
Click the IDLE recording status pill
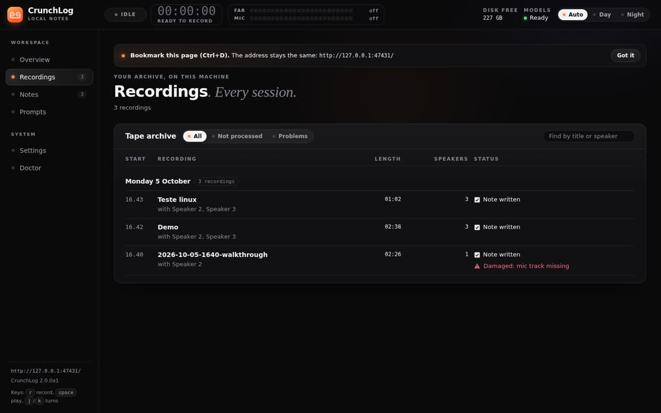point(126,14)
